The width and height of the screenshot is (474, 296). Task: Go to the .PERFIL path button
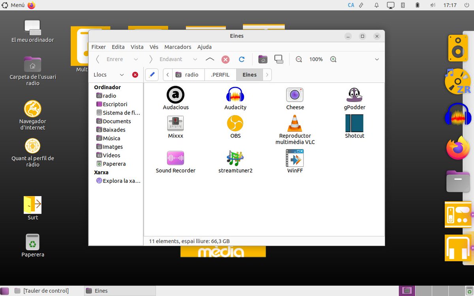(220, 75)
